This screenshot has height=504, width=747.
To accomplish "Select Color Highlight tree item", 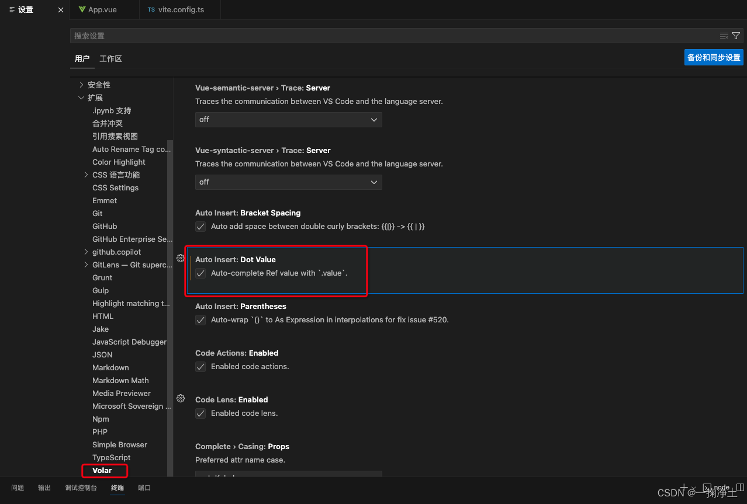I will click(x=119, y=162).
